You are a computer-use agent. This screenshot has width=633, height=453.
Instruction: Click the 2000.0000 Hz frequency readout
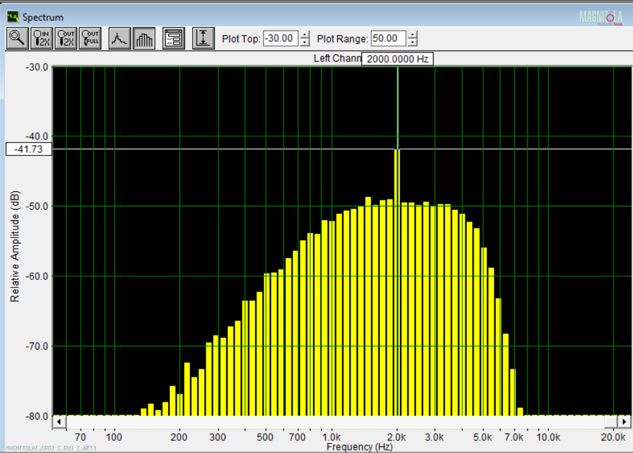[397, 59]
